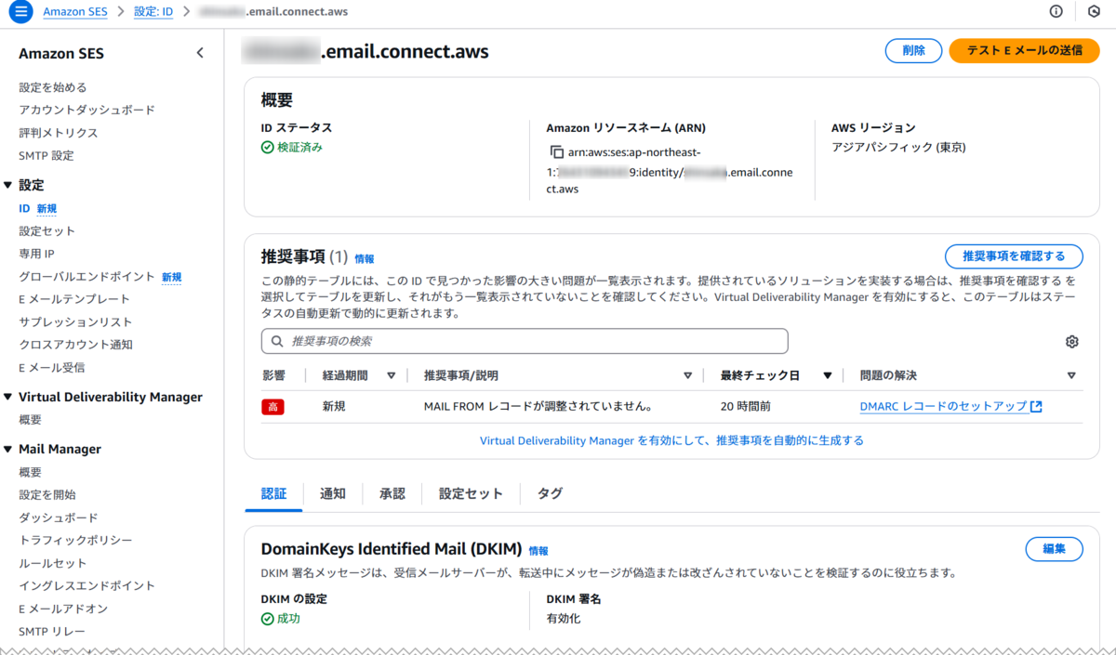
Task: Open ルールセット in sidebar
Action: tap(52, 563)
